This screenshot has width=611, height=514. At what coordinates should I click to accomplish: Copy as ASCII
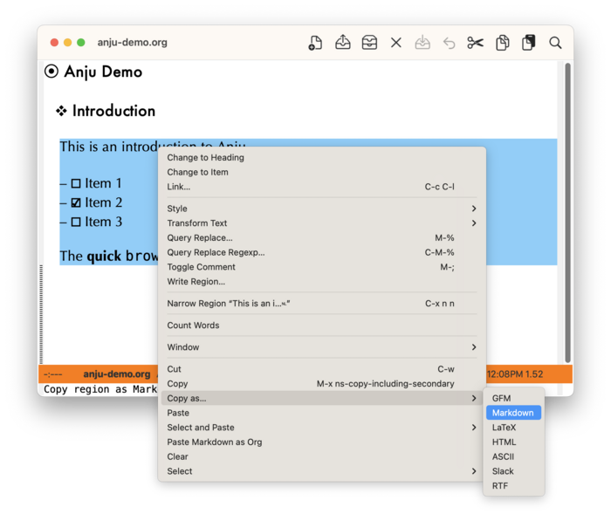(513, 456)
